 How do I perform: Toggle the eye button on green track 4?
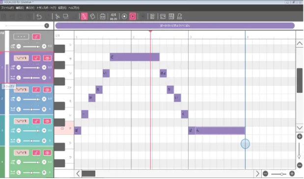click(47, 153)
